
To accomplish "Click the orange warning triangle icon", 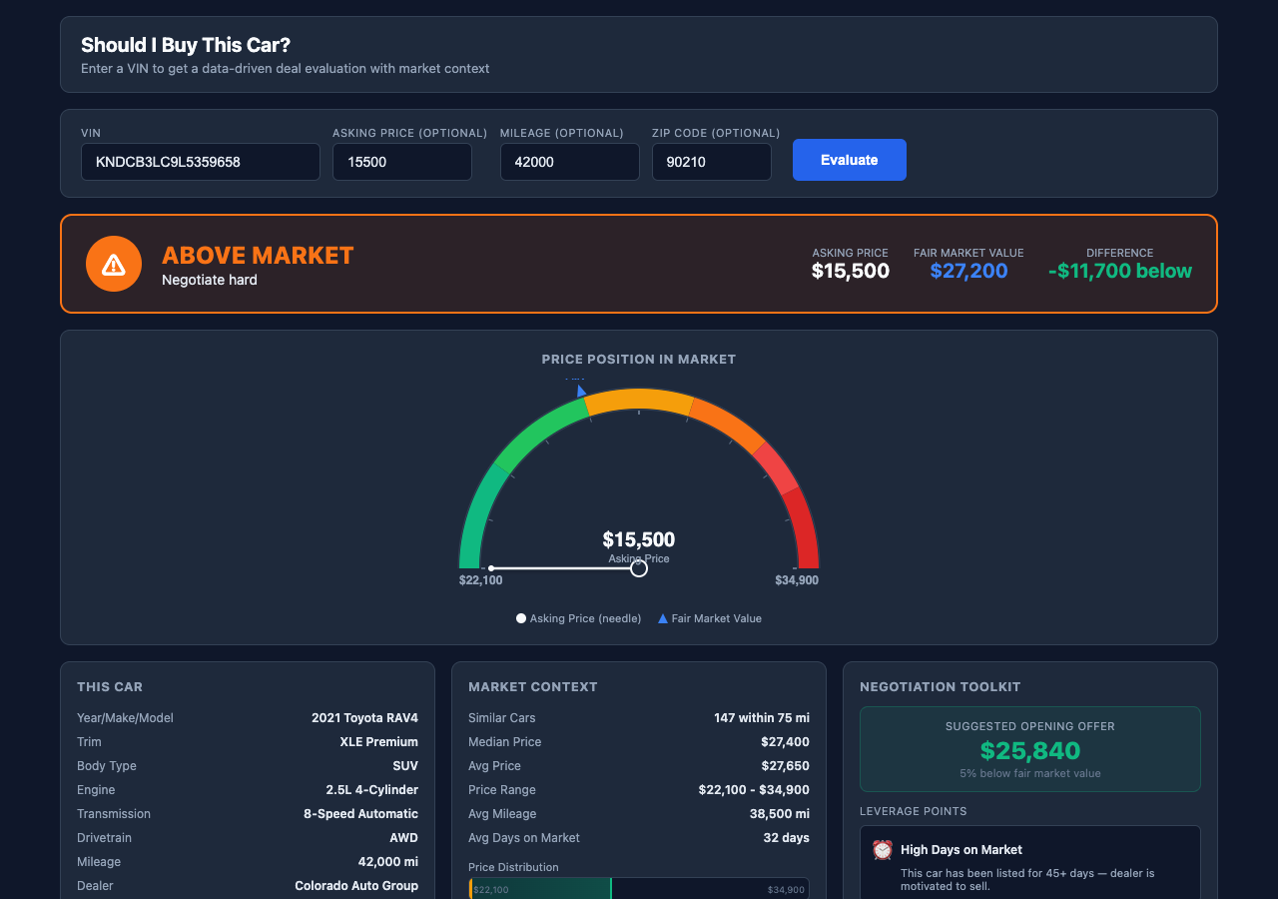I will pyautogui.click(x=113, y=264).
